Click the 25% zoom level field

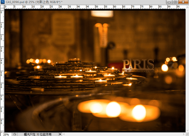click(x=6, y=134)
